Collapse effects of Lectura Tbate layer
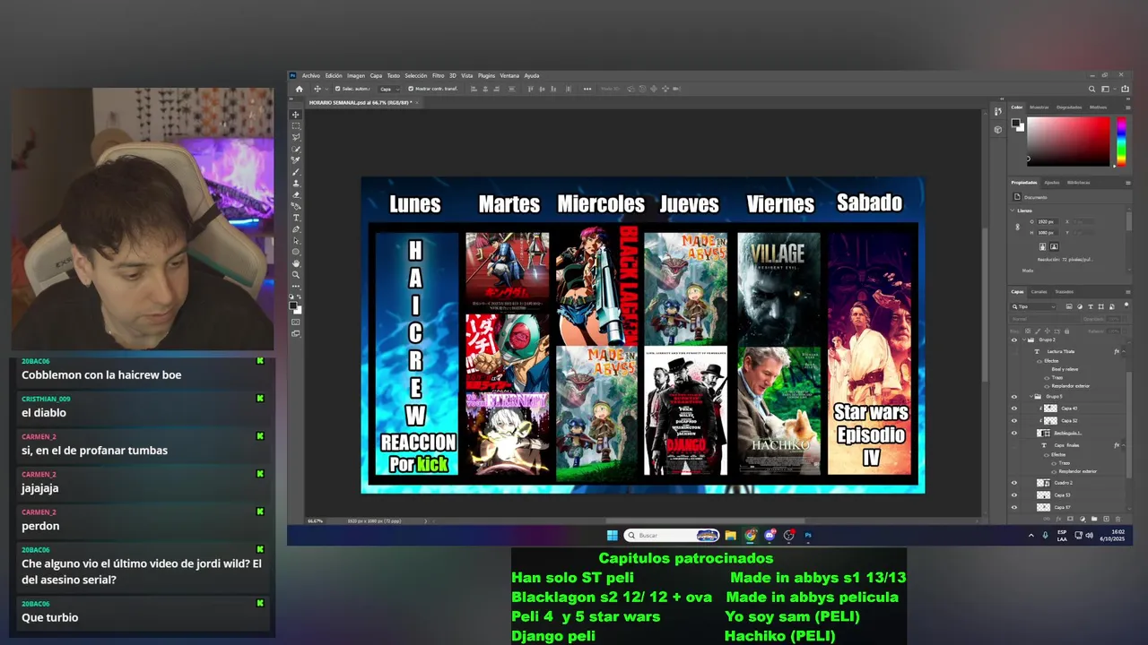1148x645 pixels. [1123, 351]
